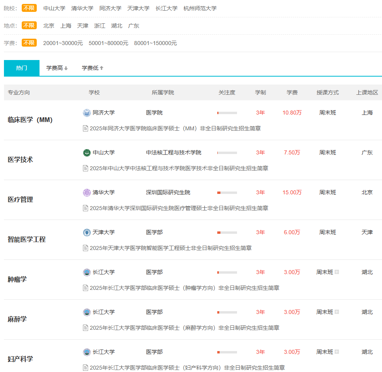382x372 pixels.
Task: Click 深圳国际研究生院 text
Action: (x=168, y=192)
